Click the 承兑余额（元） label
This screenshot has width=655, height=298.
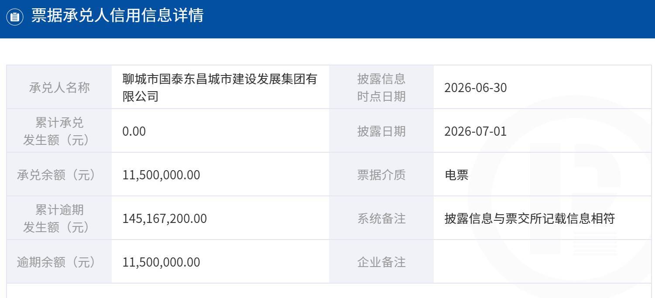coord(56,175)
